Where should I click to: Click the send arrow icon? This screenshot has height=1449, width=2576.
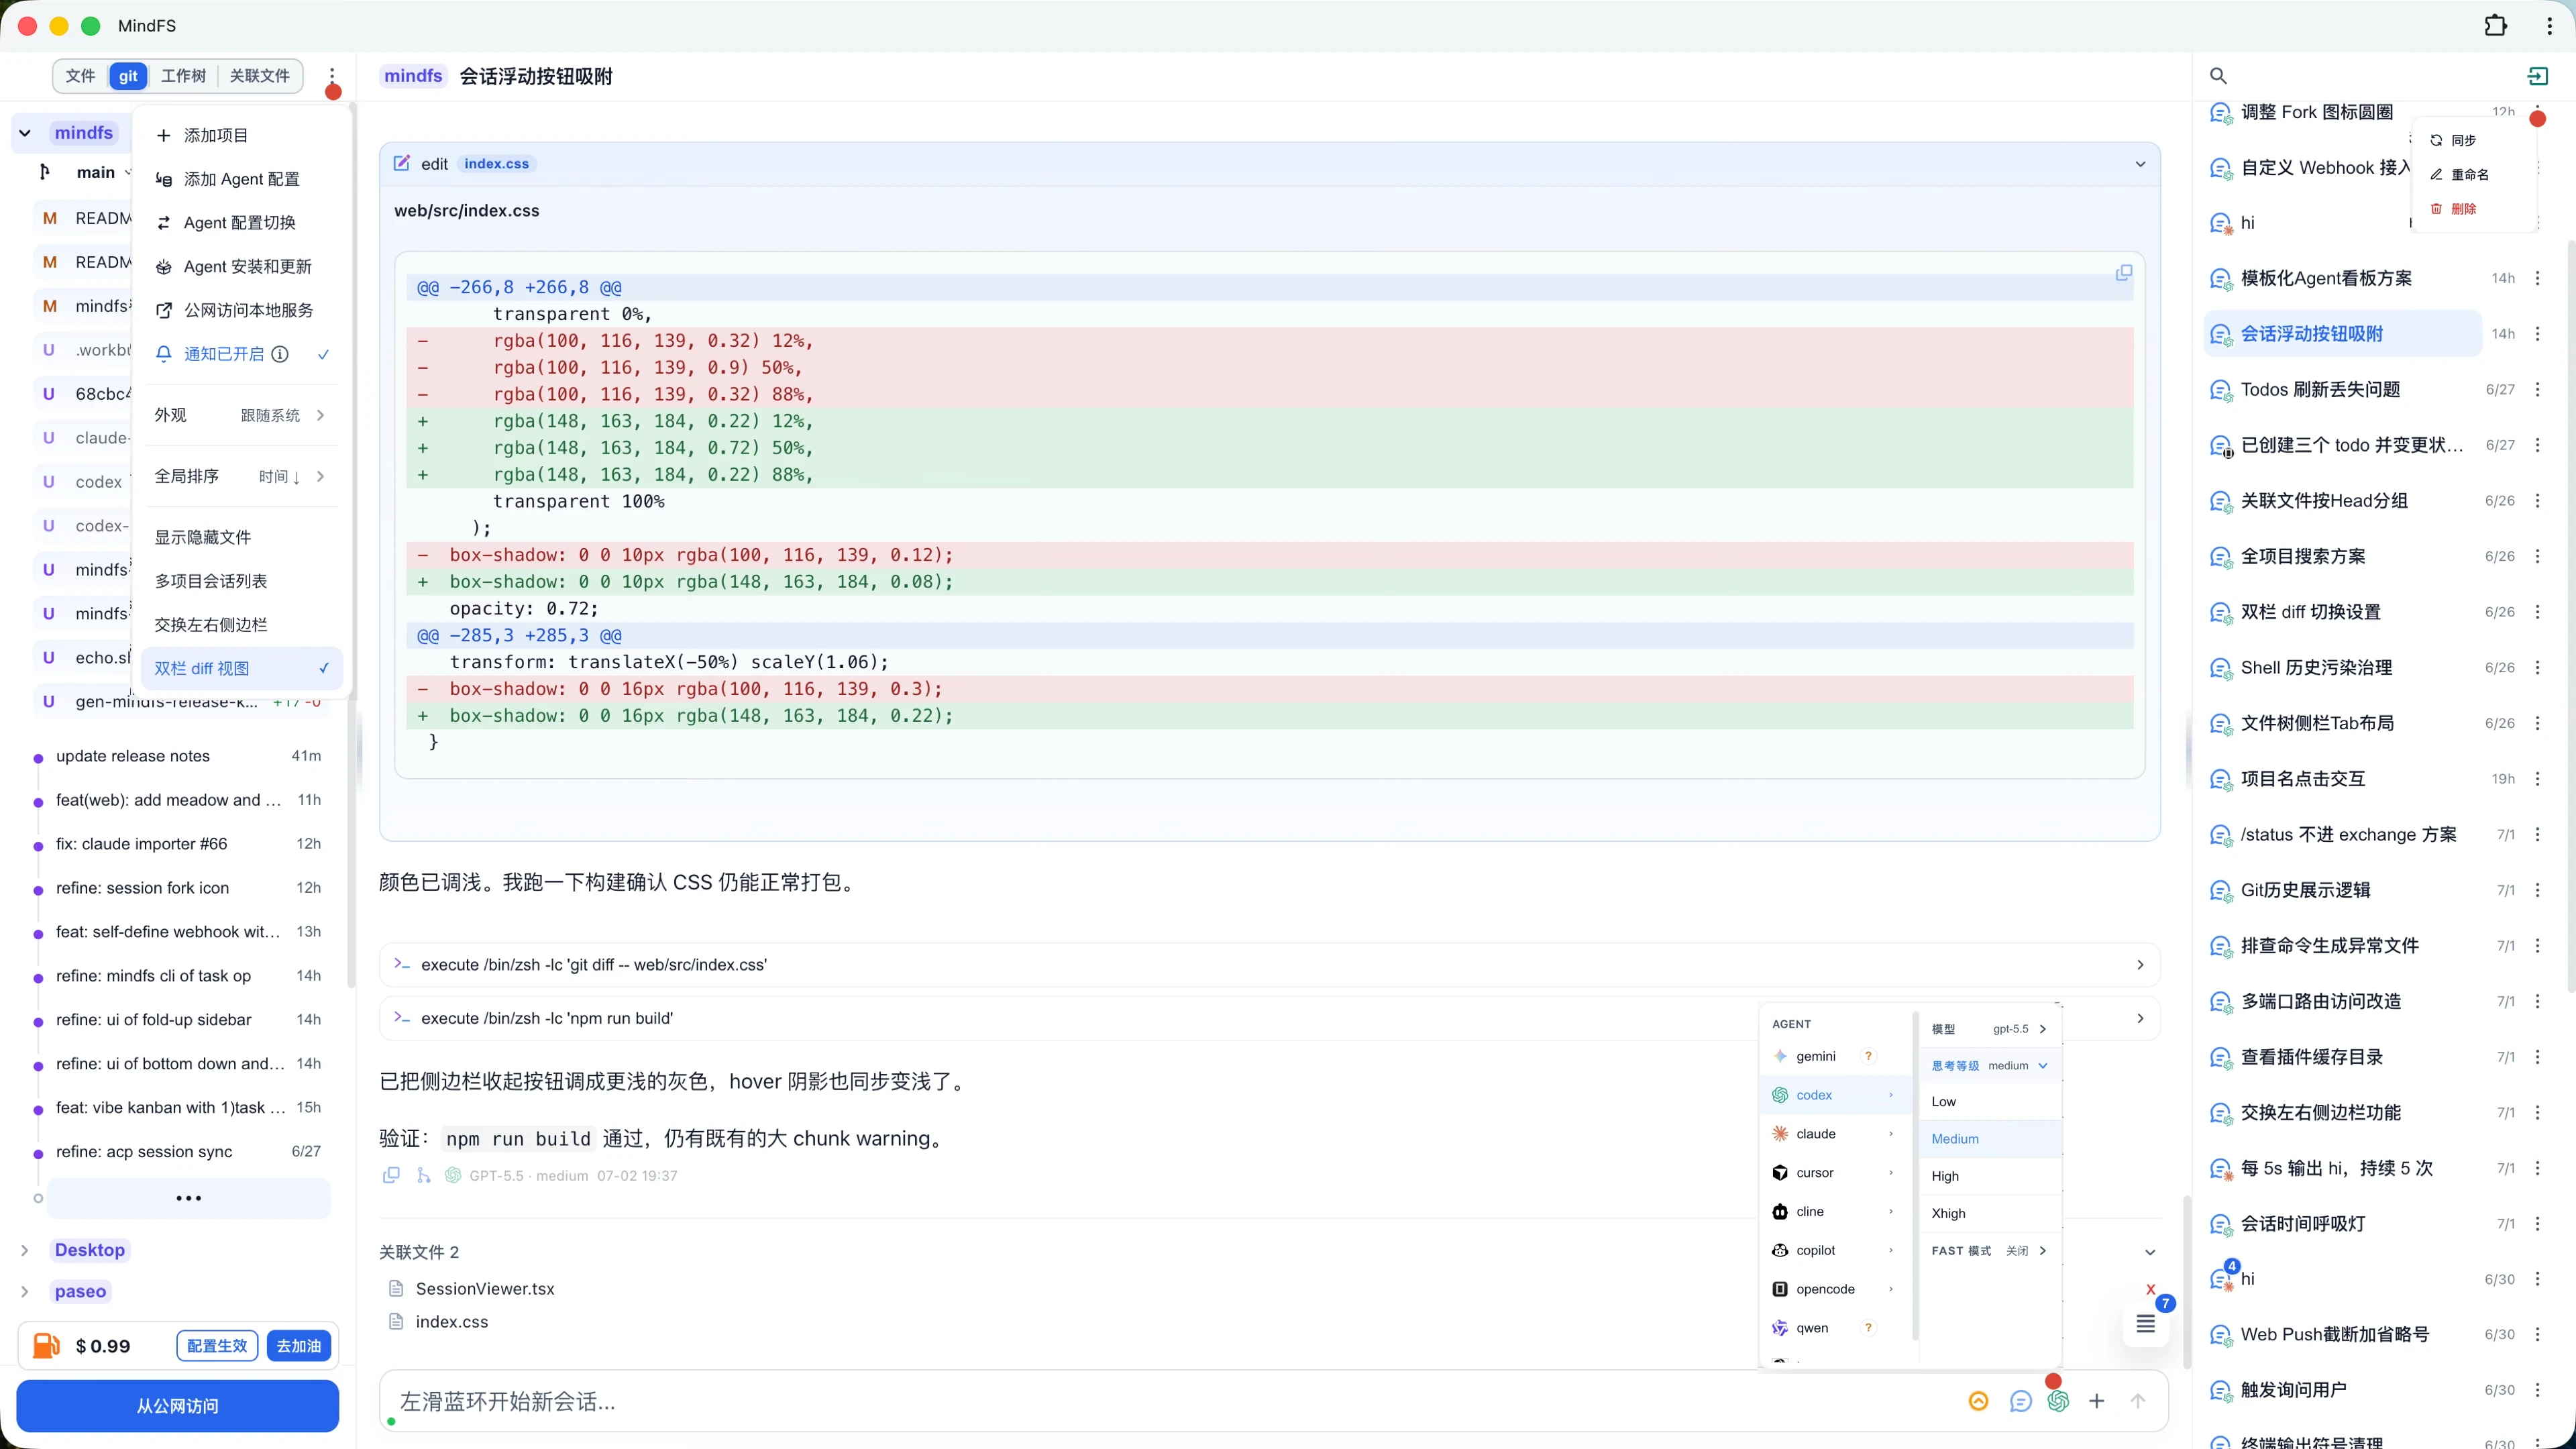point(2138,1401)
